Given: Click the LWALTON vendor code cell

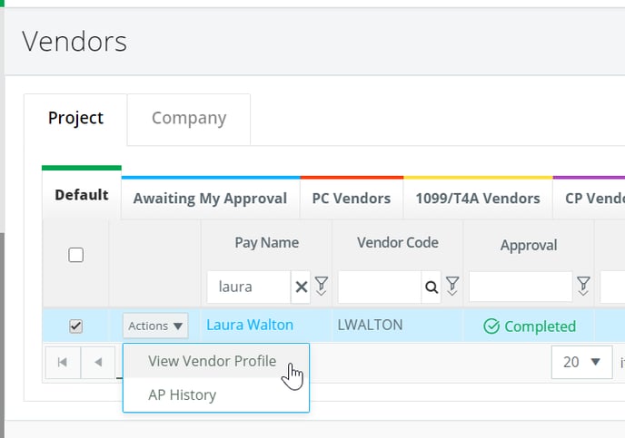Looking at the screenshot, I should tap(371, 325).
